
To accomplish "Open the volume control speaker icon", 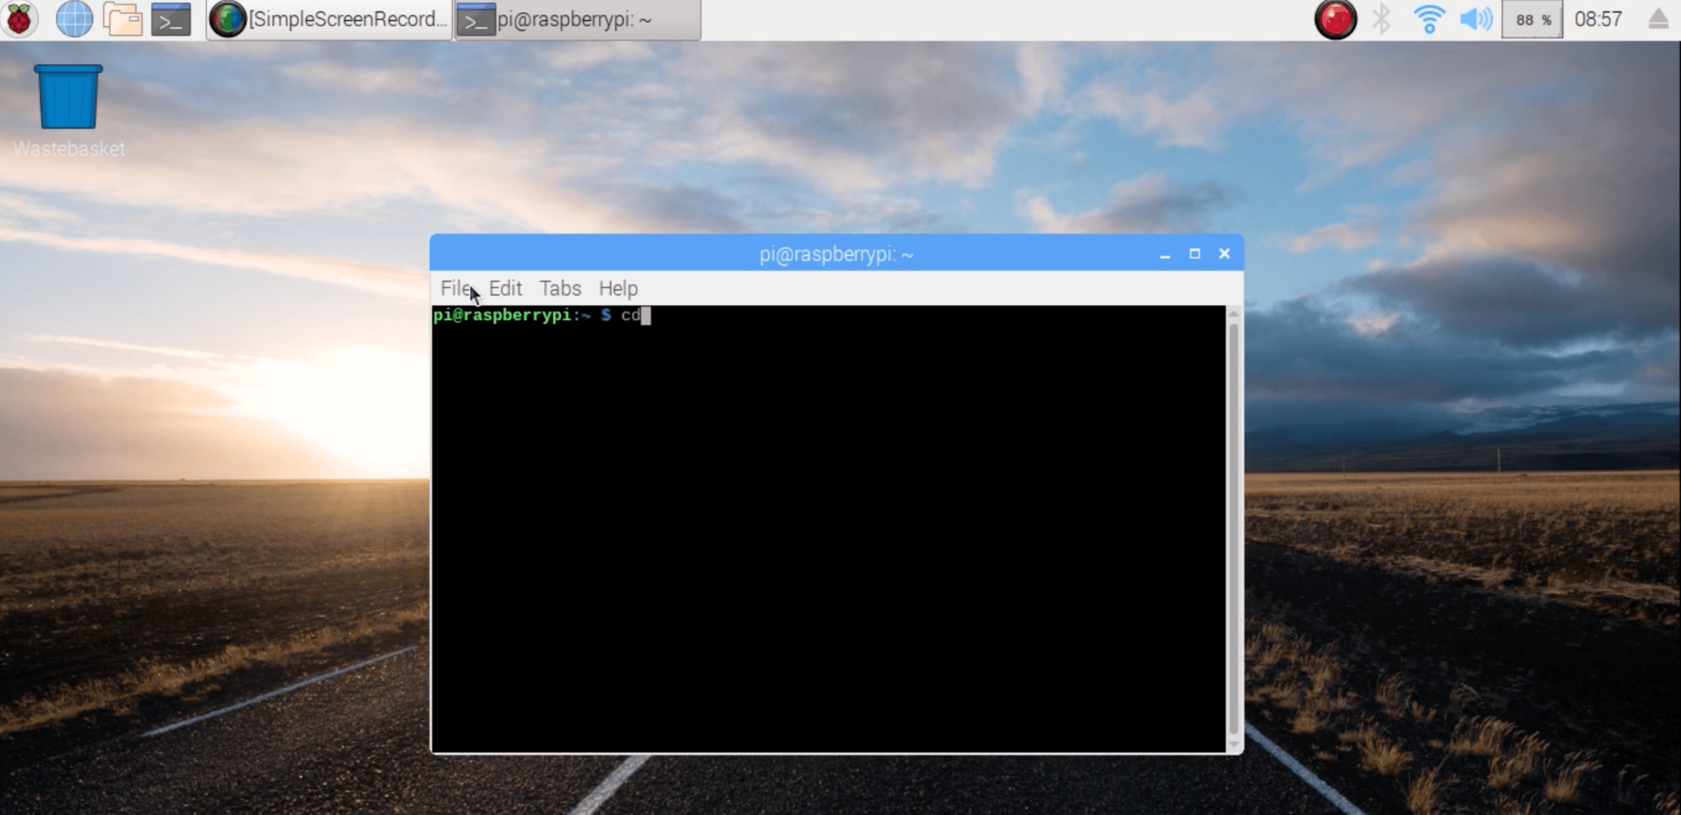I will (1476, 19).
